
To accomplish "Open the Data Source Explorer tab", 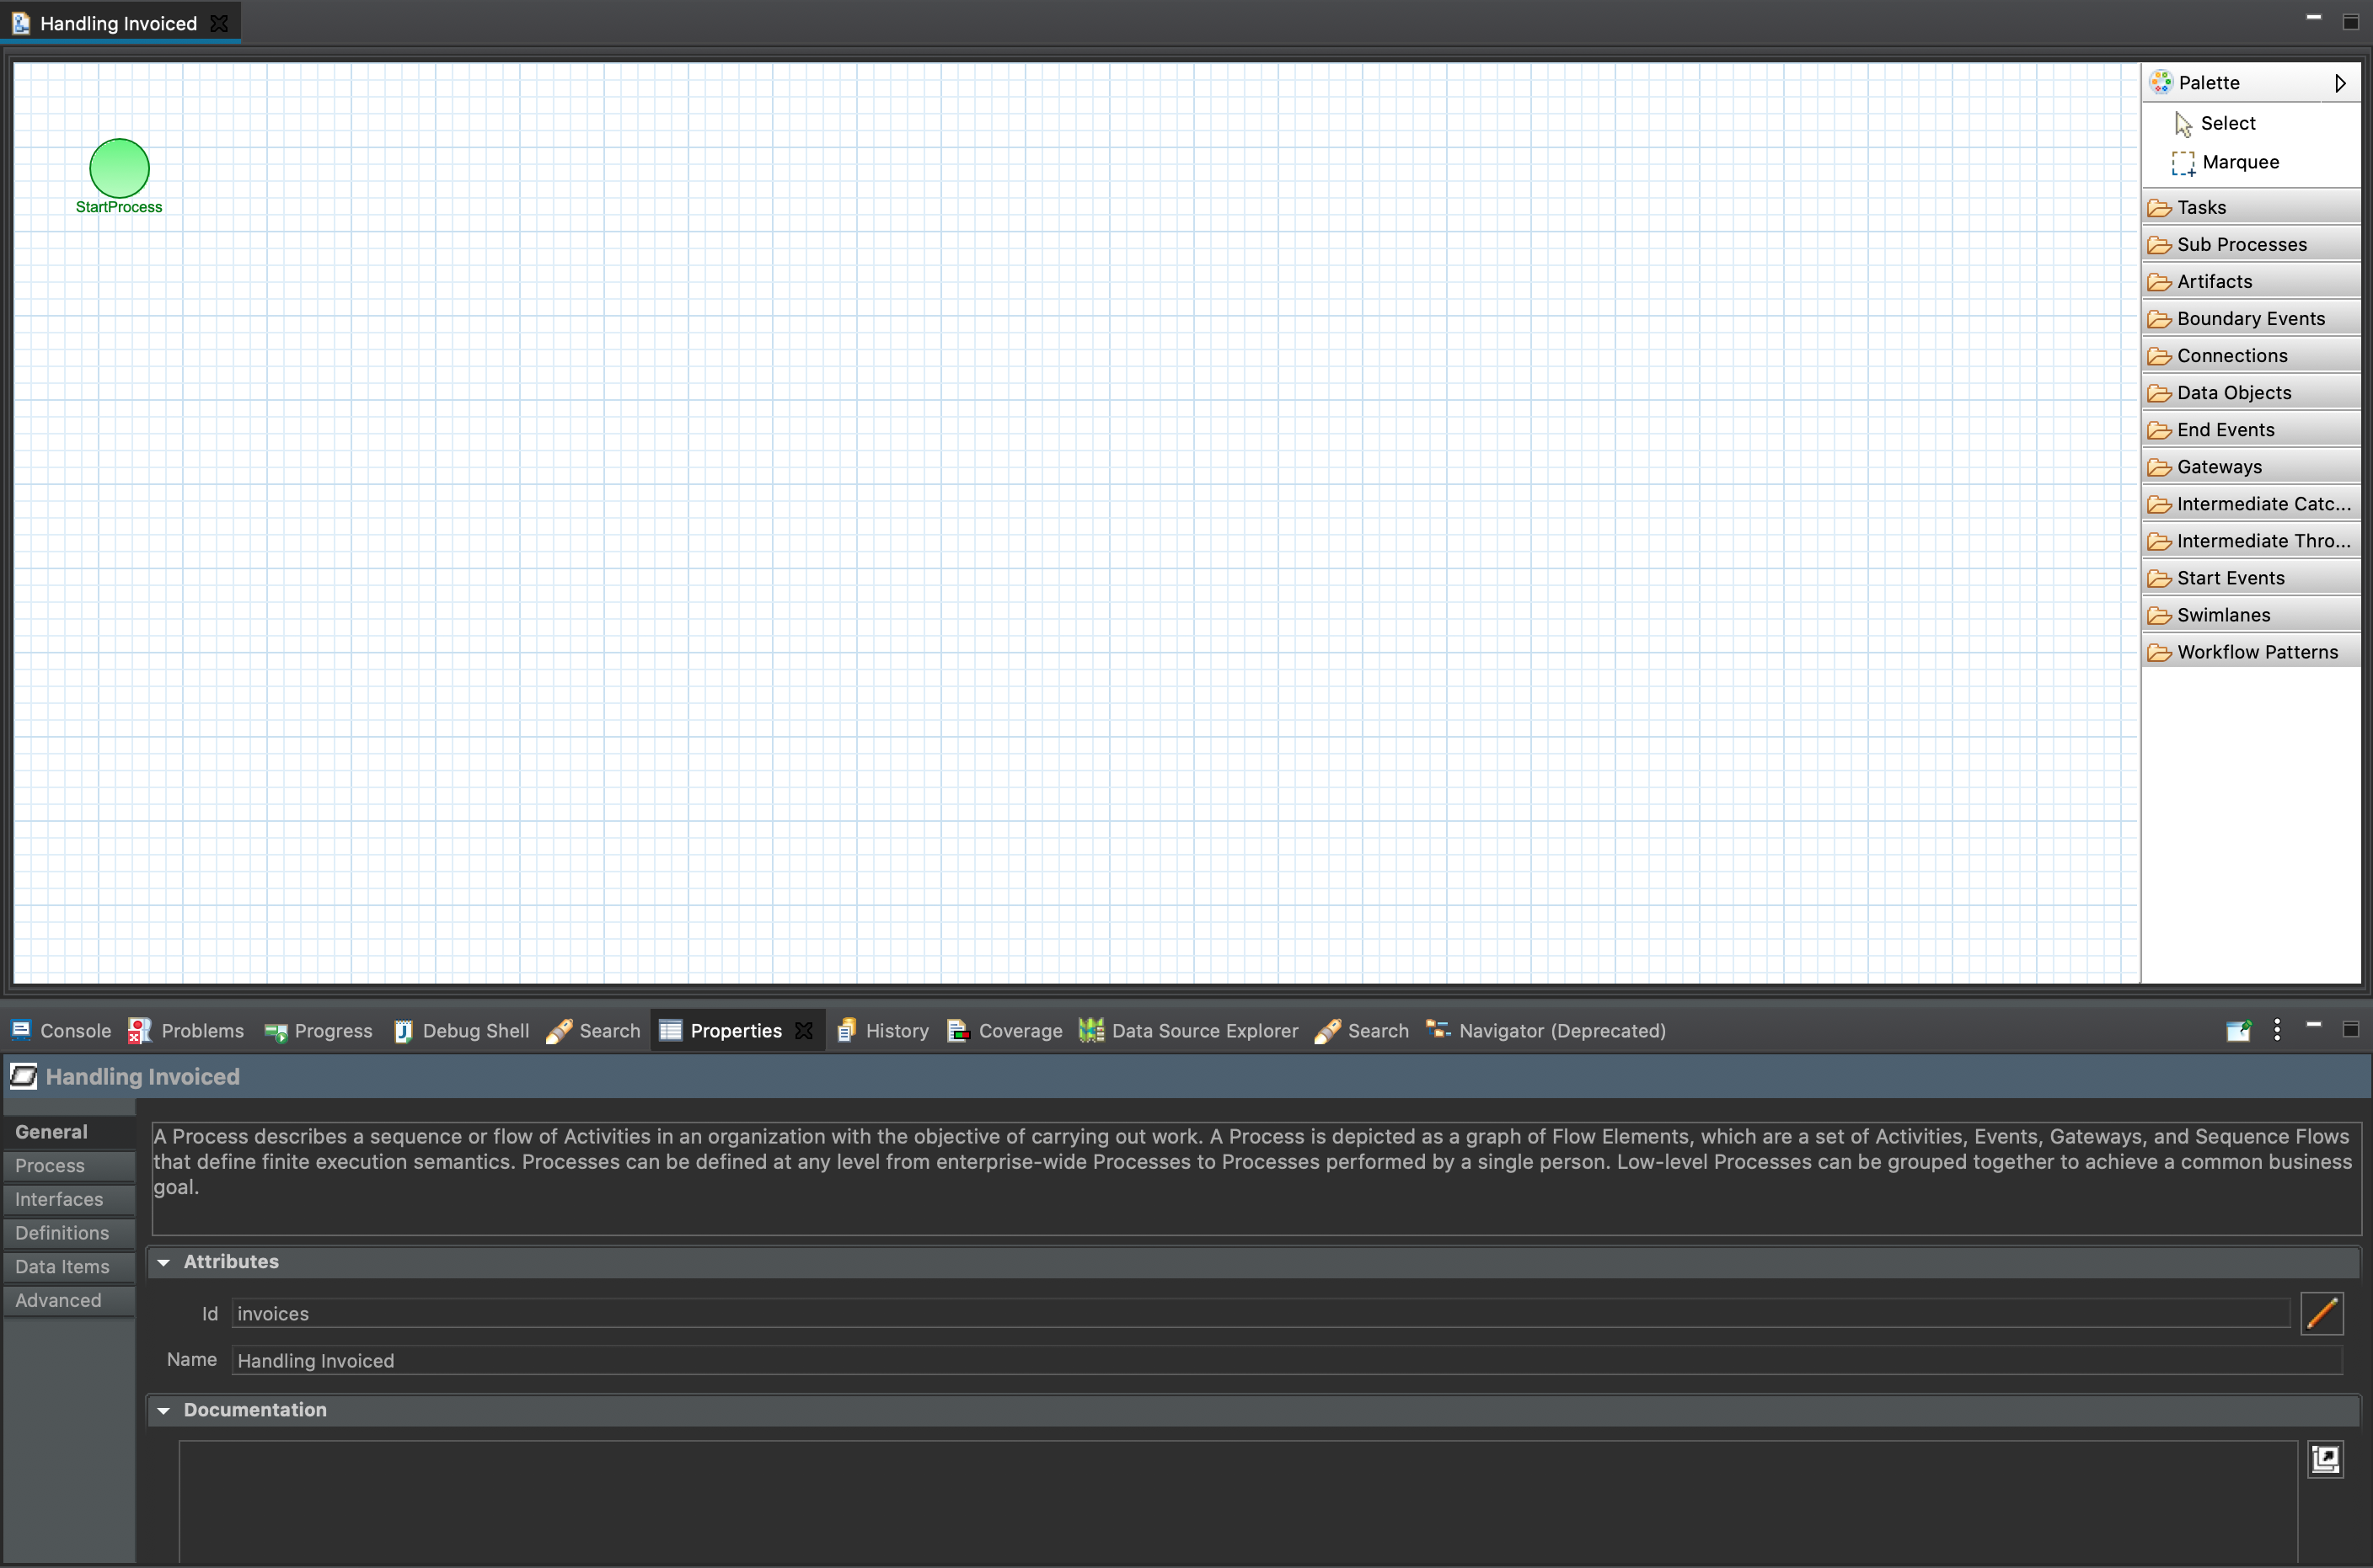I will click(x=1188, y=1030).
